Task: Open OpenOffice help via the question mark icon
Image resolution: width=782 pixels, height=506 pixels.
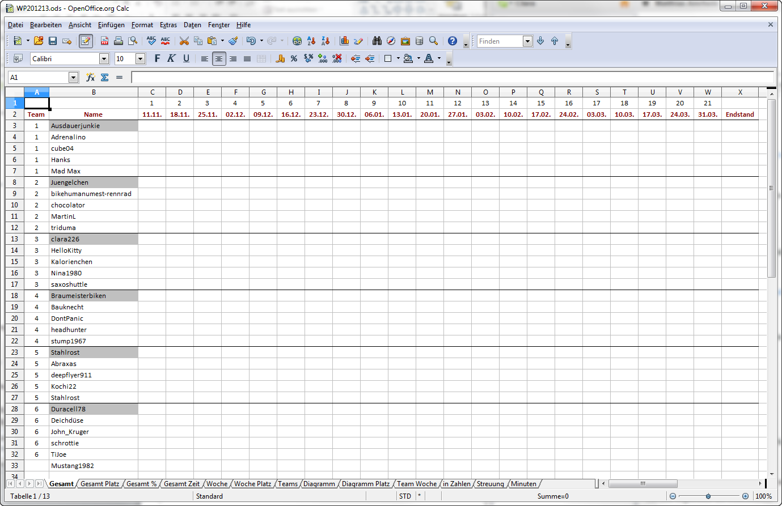Action: (x=453, y=41)
